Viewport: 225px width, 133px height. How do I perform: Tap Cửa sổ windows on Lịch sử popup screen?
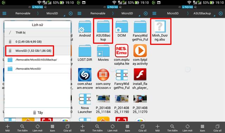[67, 128]
